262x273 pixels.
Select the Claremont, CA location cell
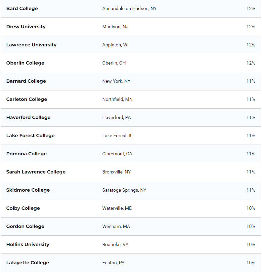click(x=117, y=154)
